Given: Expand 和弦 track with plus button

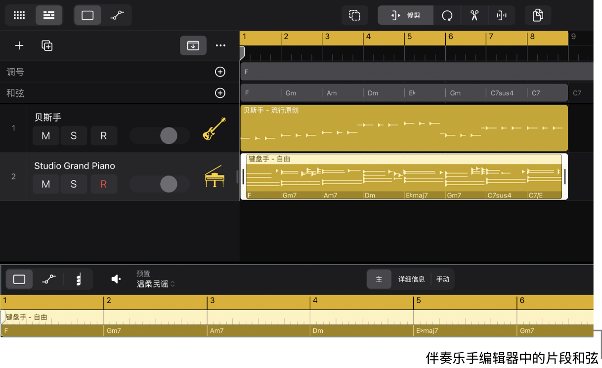Looking at the screenshot, I should 220,93.
